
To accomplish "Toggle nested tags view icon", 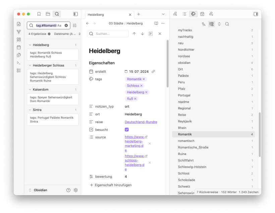I will coord(212,24).
